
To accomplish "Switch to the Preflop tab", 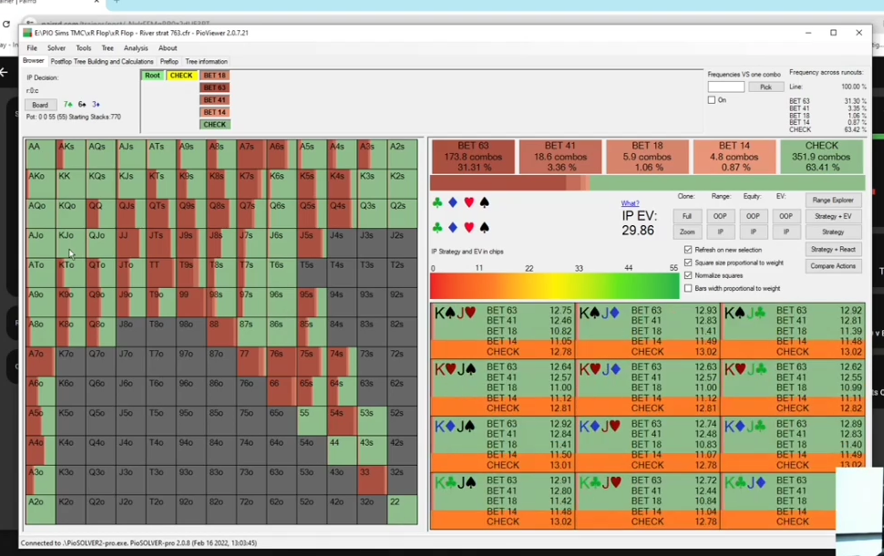I will [170, 61].
